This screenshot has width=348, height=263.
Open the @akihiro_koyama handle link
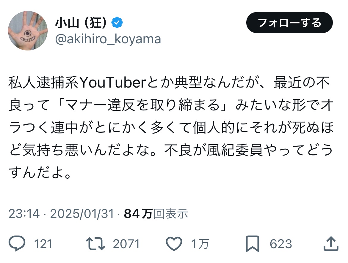(x=108, y=39)
